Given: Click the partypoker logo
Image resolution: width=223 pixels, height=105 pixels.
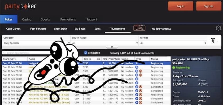Looking at the screenshot, I should 21,6.
